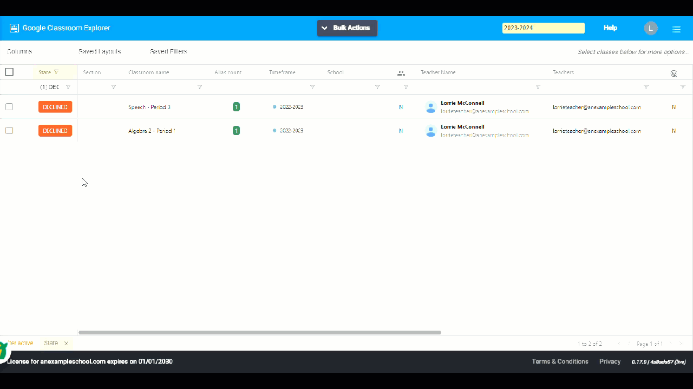Open the (1) DEC state filter dropdown
This screenshot has height=389, width=693.
click(x=55, y=87)
